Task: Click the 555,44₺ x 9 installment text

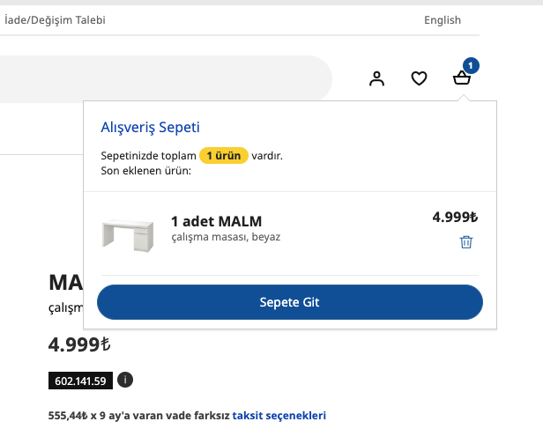Action: pyautogui.click(x=138, y=415)
